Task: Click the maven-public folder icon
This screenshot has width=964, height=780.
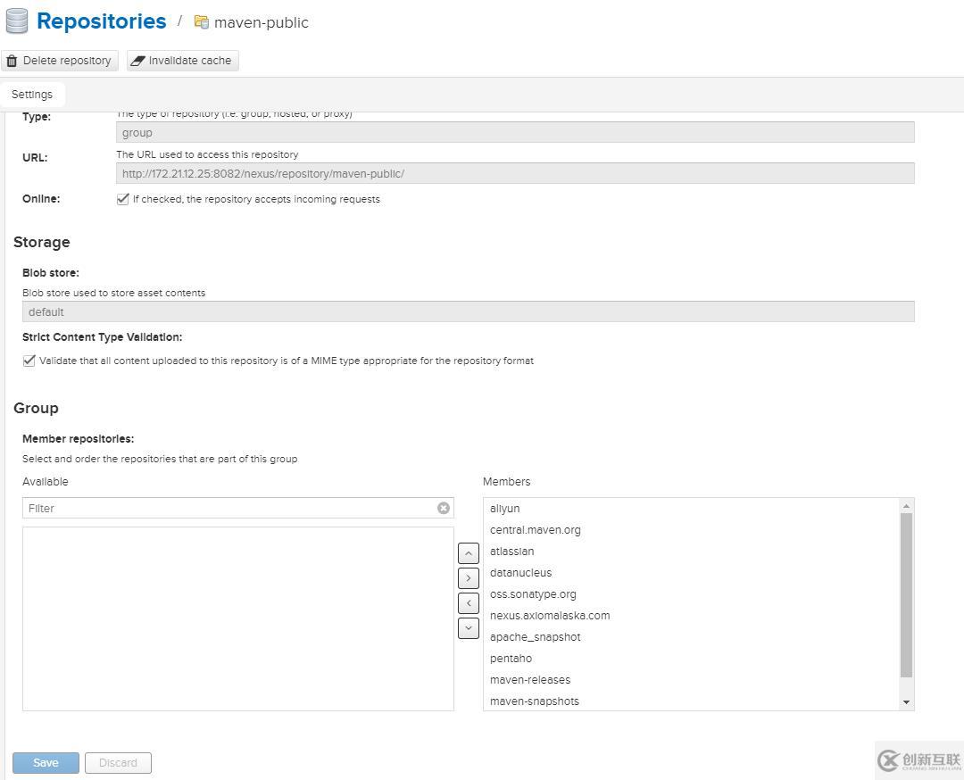Action: point(202,22)
